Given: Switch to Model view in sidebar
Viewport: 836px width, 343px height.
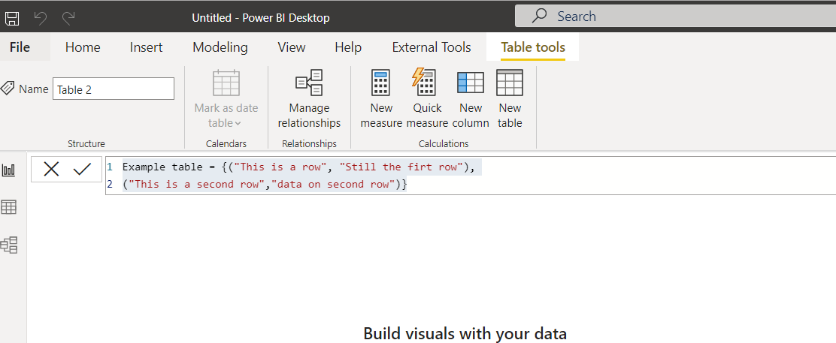Looking at the screenshot, I should coord(9,245).
